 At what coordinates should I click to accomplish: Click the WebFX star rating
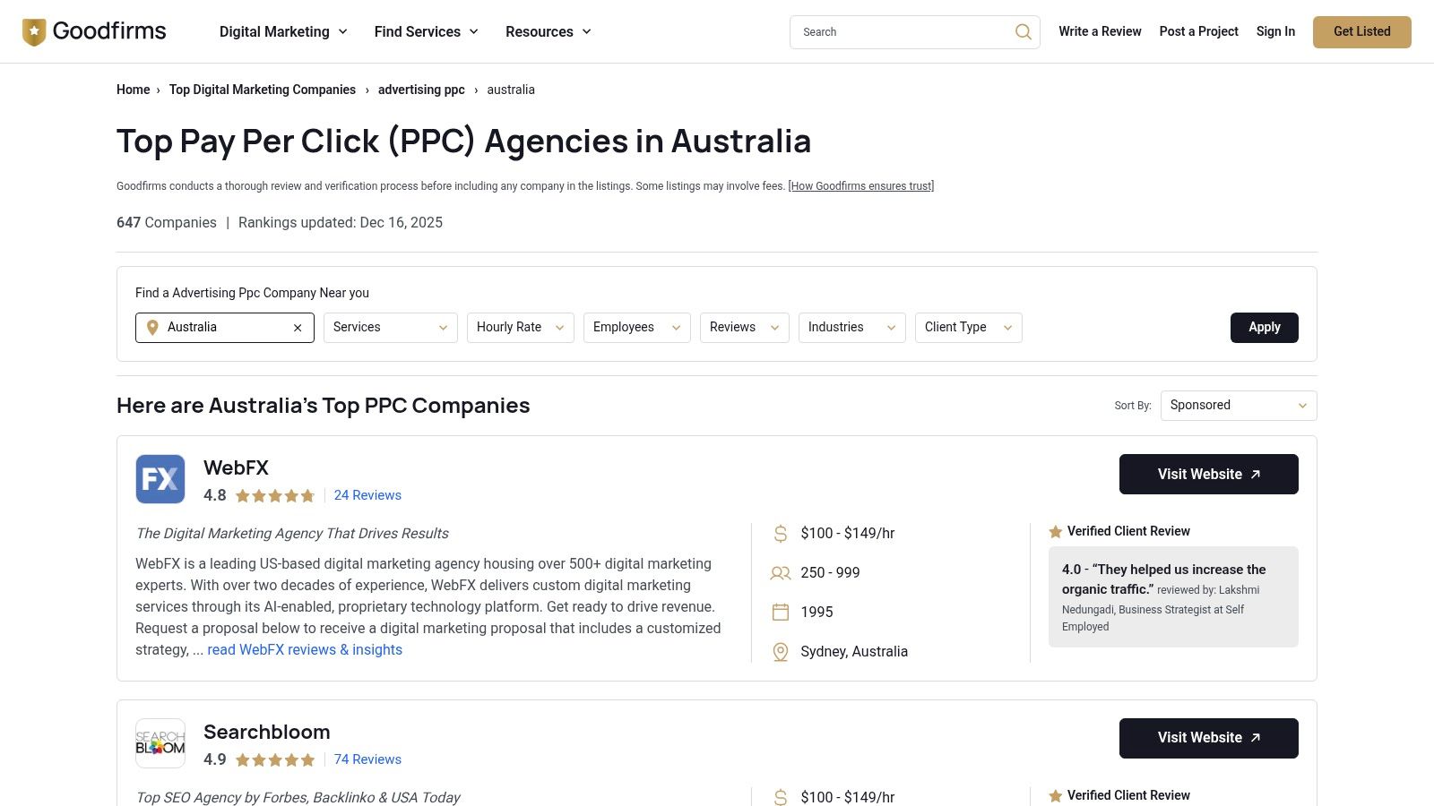(x=274, y=496)
